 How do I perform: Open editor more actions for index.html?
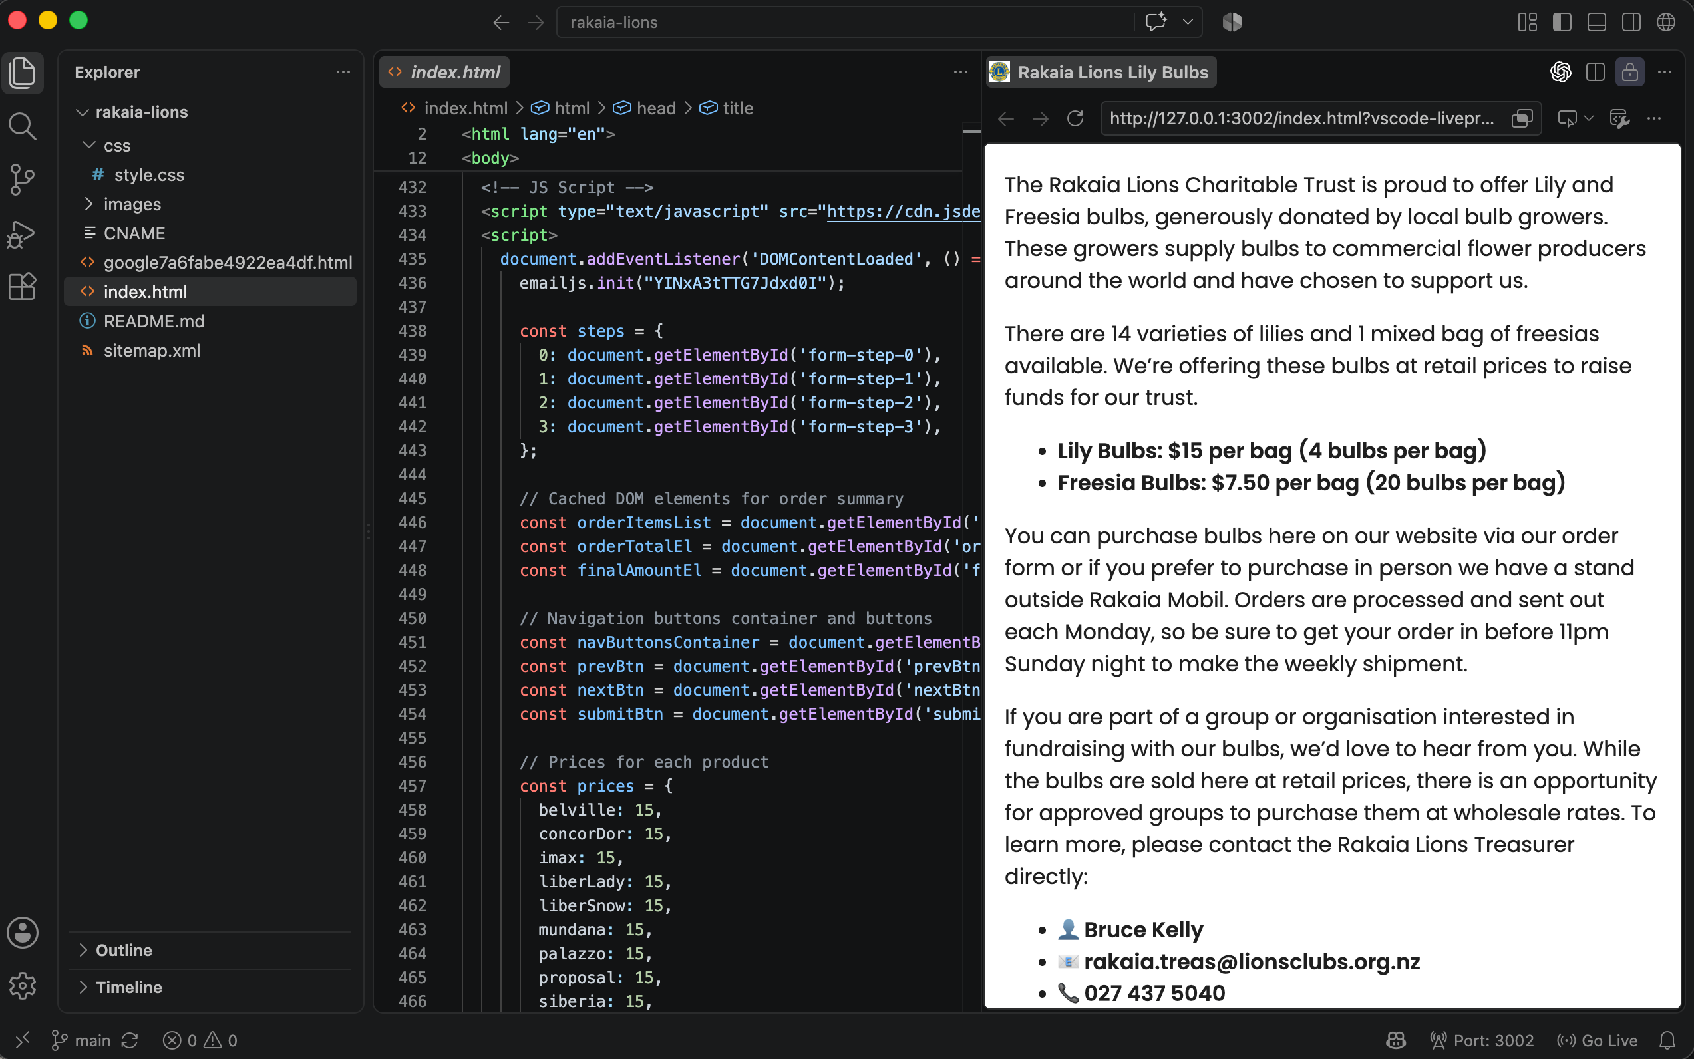pos(961,72)
